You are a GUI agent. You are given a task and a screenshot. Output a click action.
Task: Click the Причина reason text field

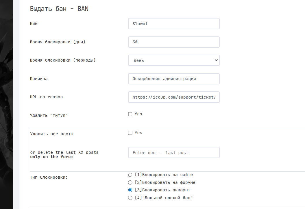tap(174, 79)
